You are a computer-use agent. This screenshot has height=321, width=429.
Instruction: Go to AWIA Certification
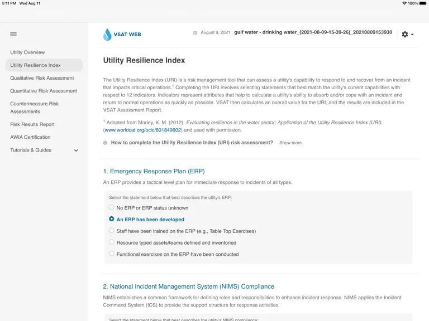pos(30,137)
